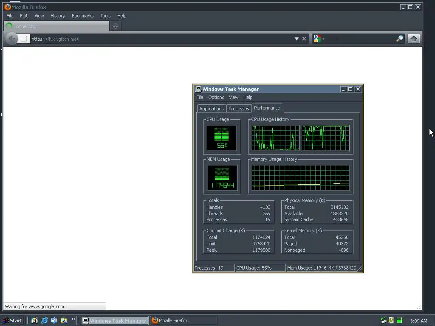The width and height of the screenshot is (435, 326).
Task: Click the Firefox logo in title bar
Action: pos(8,7)
